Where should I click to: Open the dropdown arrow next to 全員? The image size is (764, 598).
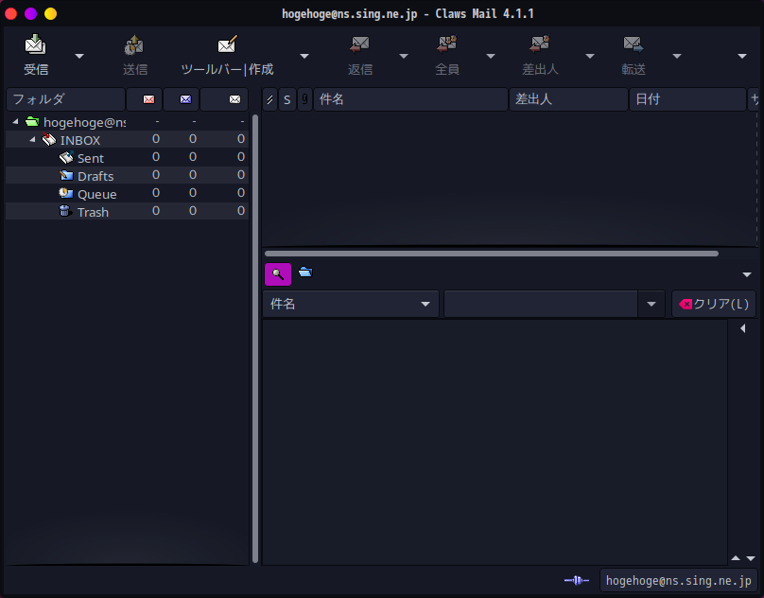click(491, 56)
